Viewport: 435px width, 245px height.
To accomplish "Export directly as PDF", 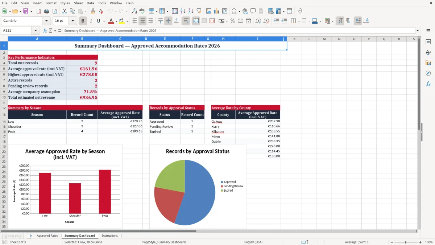I will (39, 11).
